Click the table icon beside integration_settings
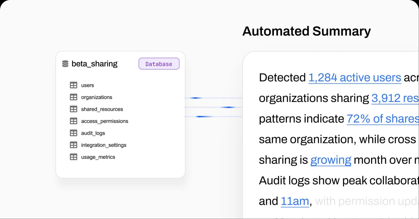The height and width of the screenshot is (219, 419). pyautogui.click(x=74, y=145)
